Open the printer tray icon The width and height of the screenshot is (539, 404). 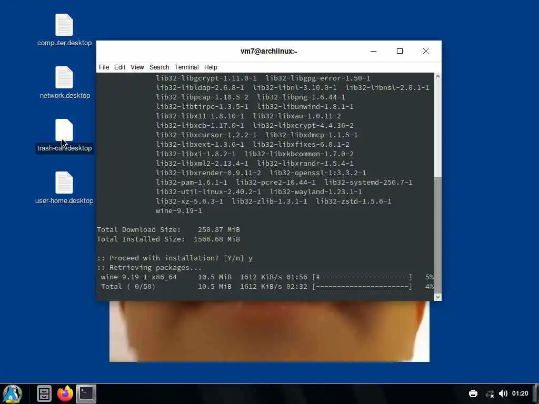pyautogui.click(x=473, y=393)
